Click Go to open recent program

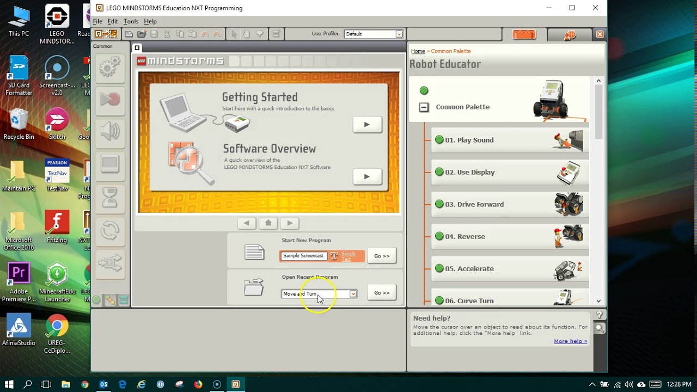click(382, 293)
